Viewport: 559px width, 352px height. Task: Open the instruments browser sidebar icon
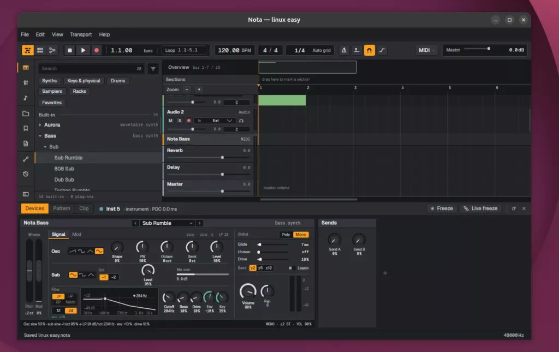click(x=26, y=68)
